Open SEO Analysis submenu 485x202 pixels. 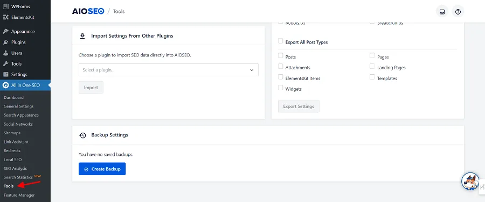[15, 169]
